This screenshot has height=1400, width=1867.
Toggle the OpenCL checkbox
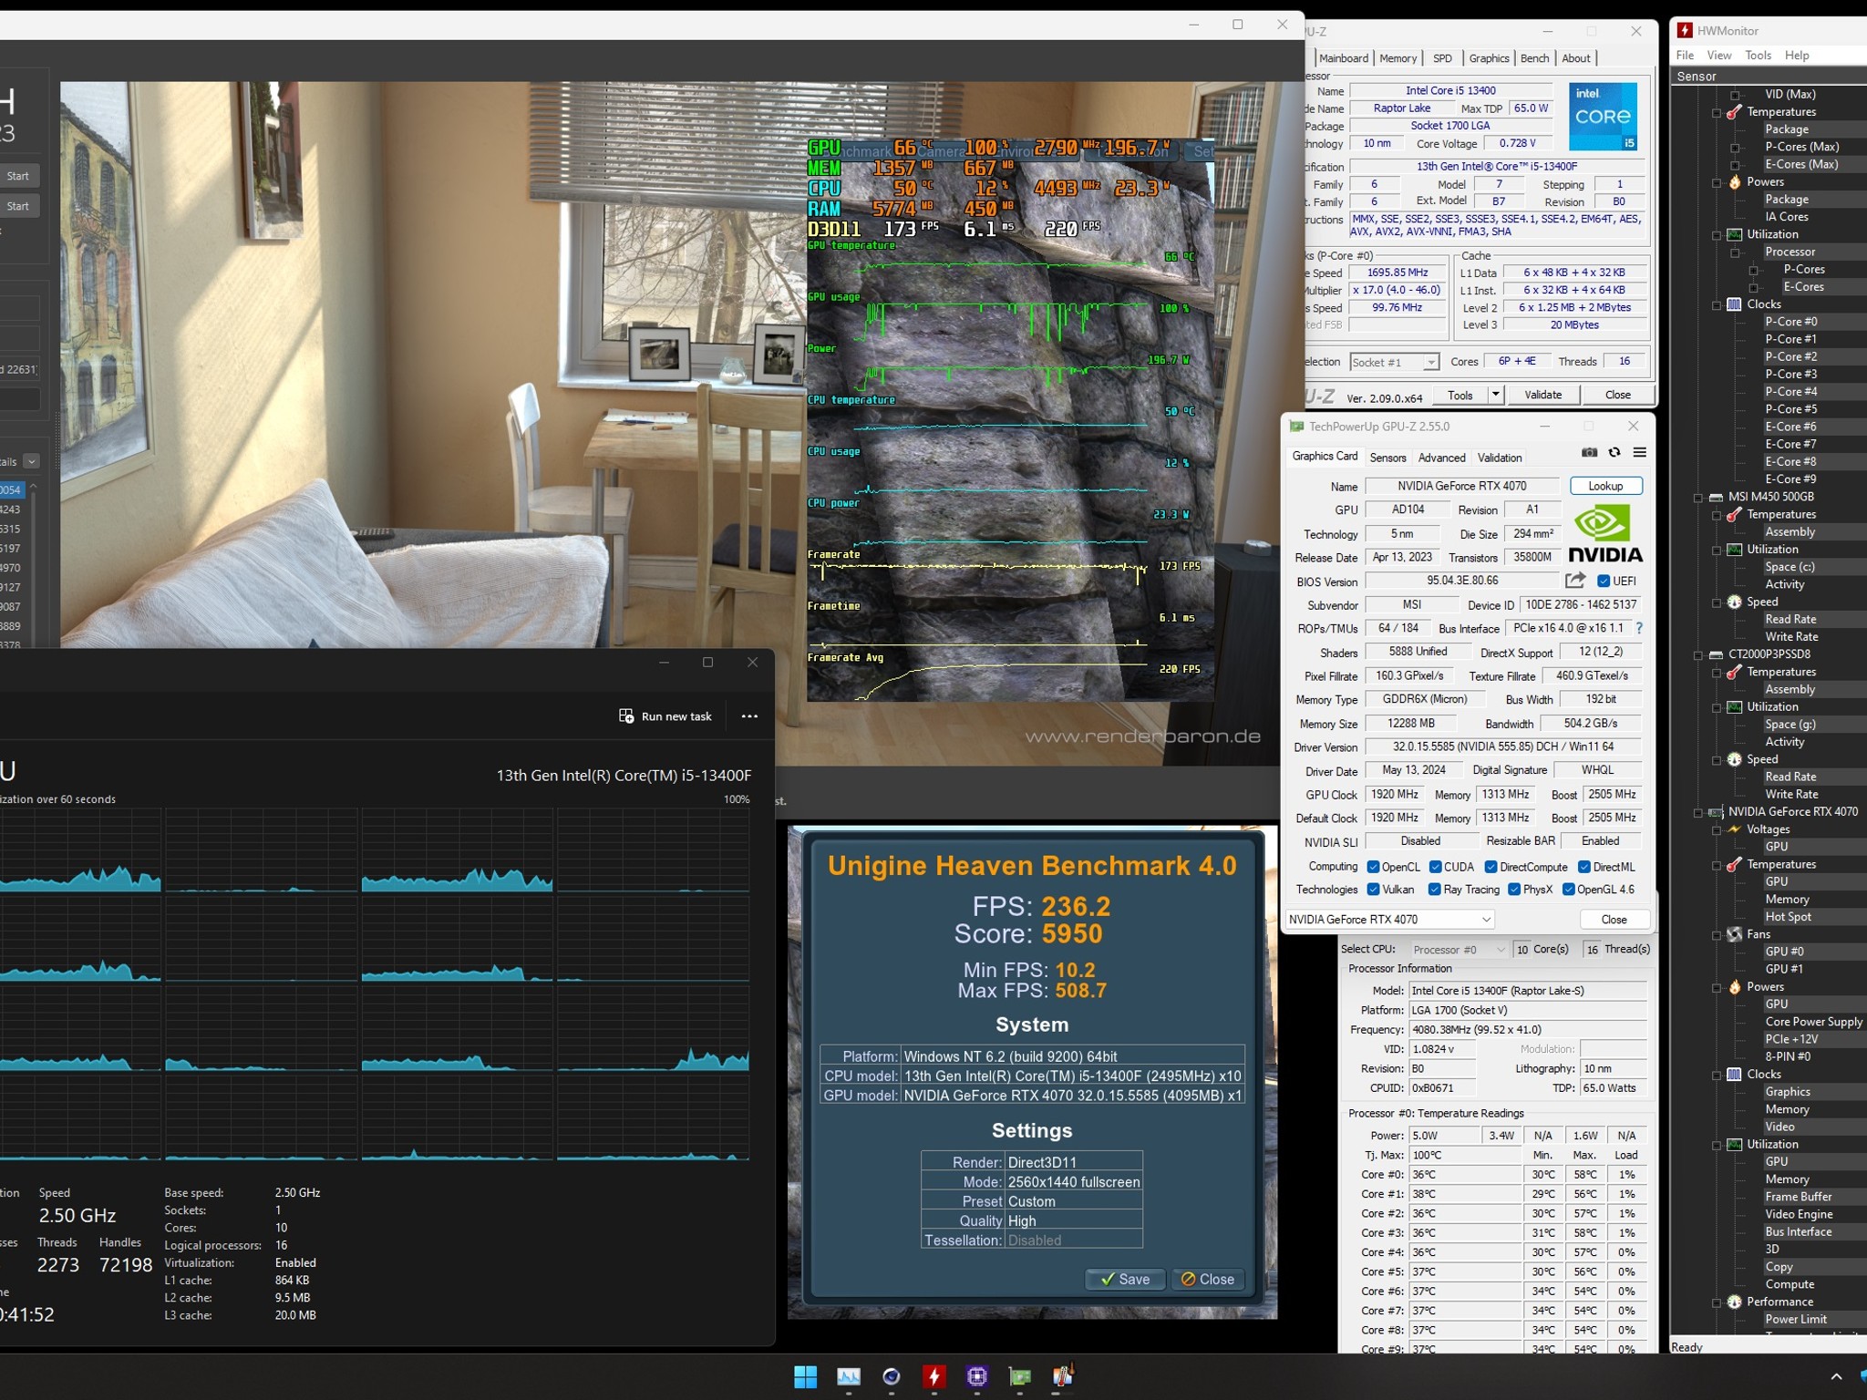coord(1373,867)
